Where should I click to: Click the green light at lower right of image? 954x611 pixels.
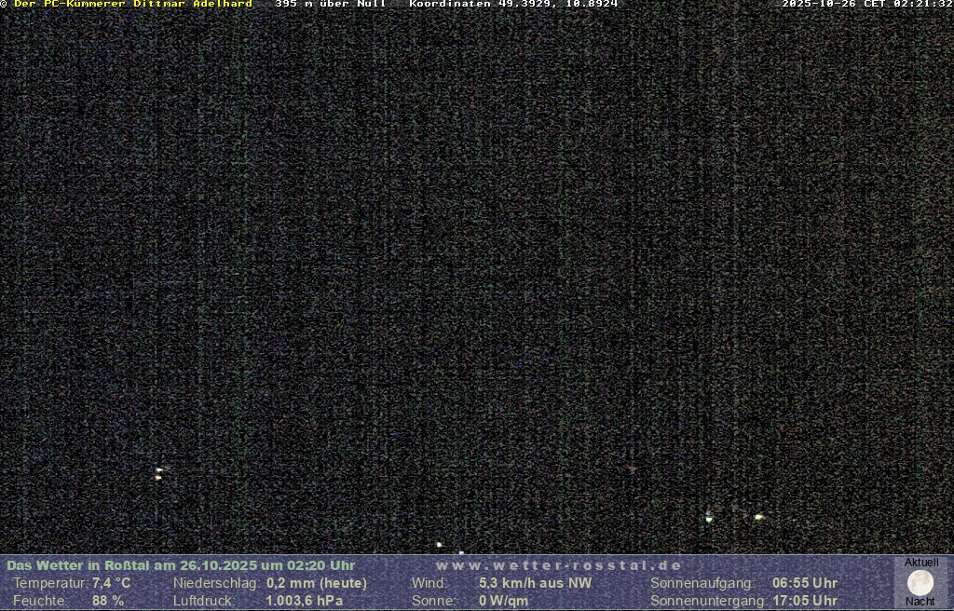point(758,516)
